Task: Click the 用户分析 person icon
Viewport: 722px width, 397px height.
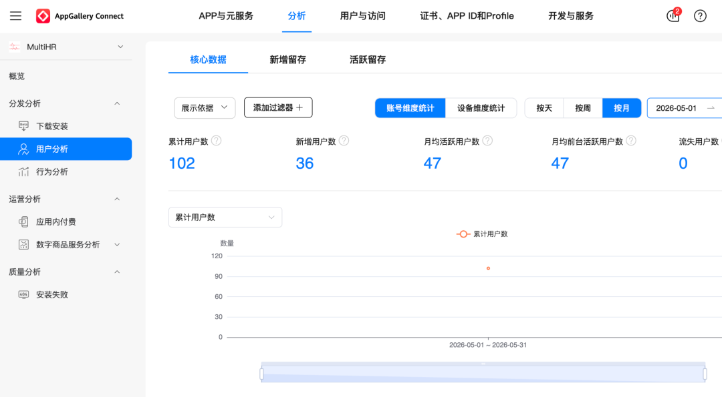Action: click(x=23, y=149)
